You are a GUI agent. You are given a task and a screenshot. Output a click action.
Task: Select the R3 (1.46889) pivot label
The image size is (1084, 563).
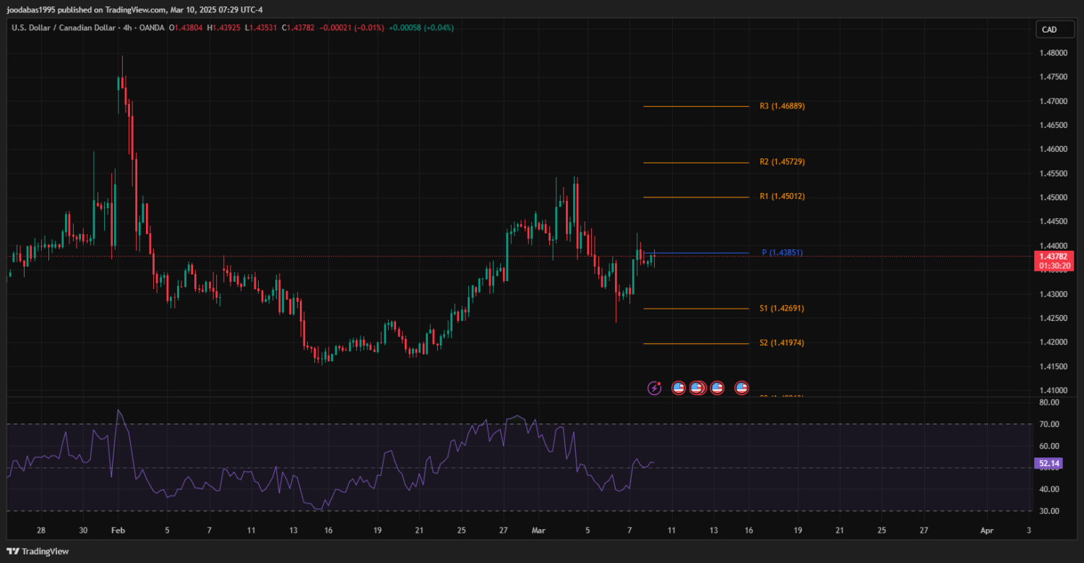click(782, 106)
